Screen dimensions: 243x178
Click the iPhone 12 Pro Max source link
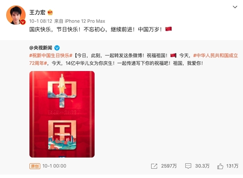pyautogui.click(x=85, y=21)
